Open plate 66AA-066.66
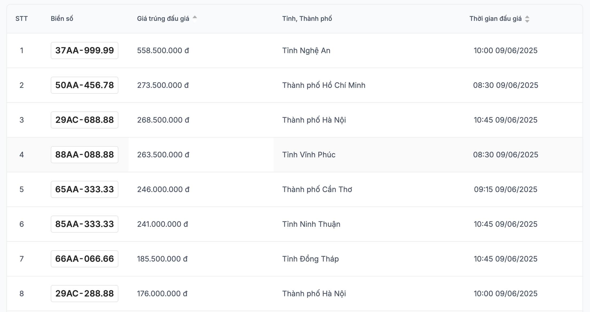Screen dimensions: 590x312 (84, 259)
